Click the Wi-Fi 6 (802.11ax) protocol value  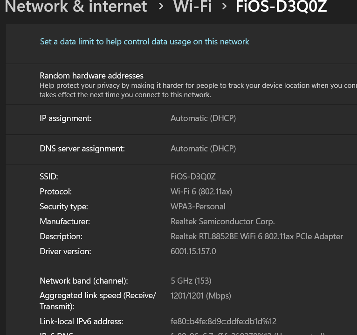click(x=201, y=192)
